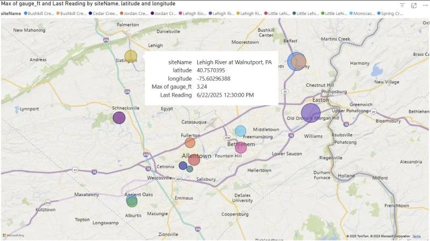430x241 pixels.
Task: Click Kutztown label on map
Action: 46,209
